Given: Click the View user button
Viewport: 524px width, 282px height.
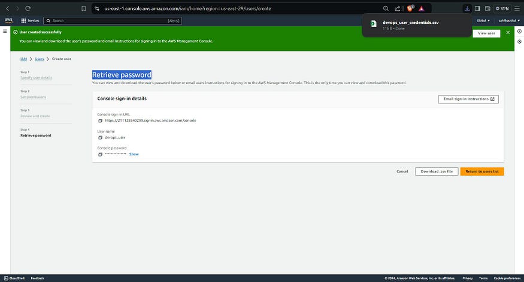Looking at the screenshot, I should tap(486, 33).
